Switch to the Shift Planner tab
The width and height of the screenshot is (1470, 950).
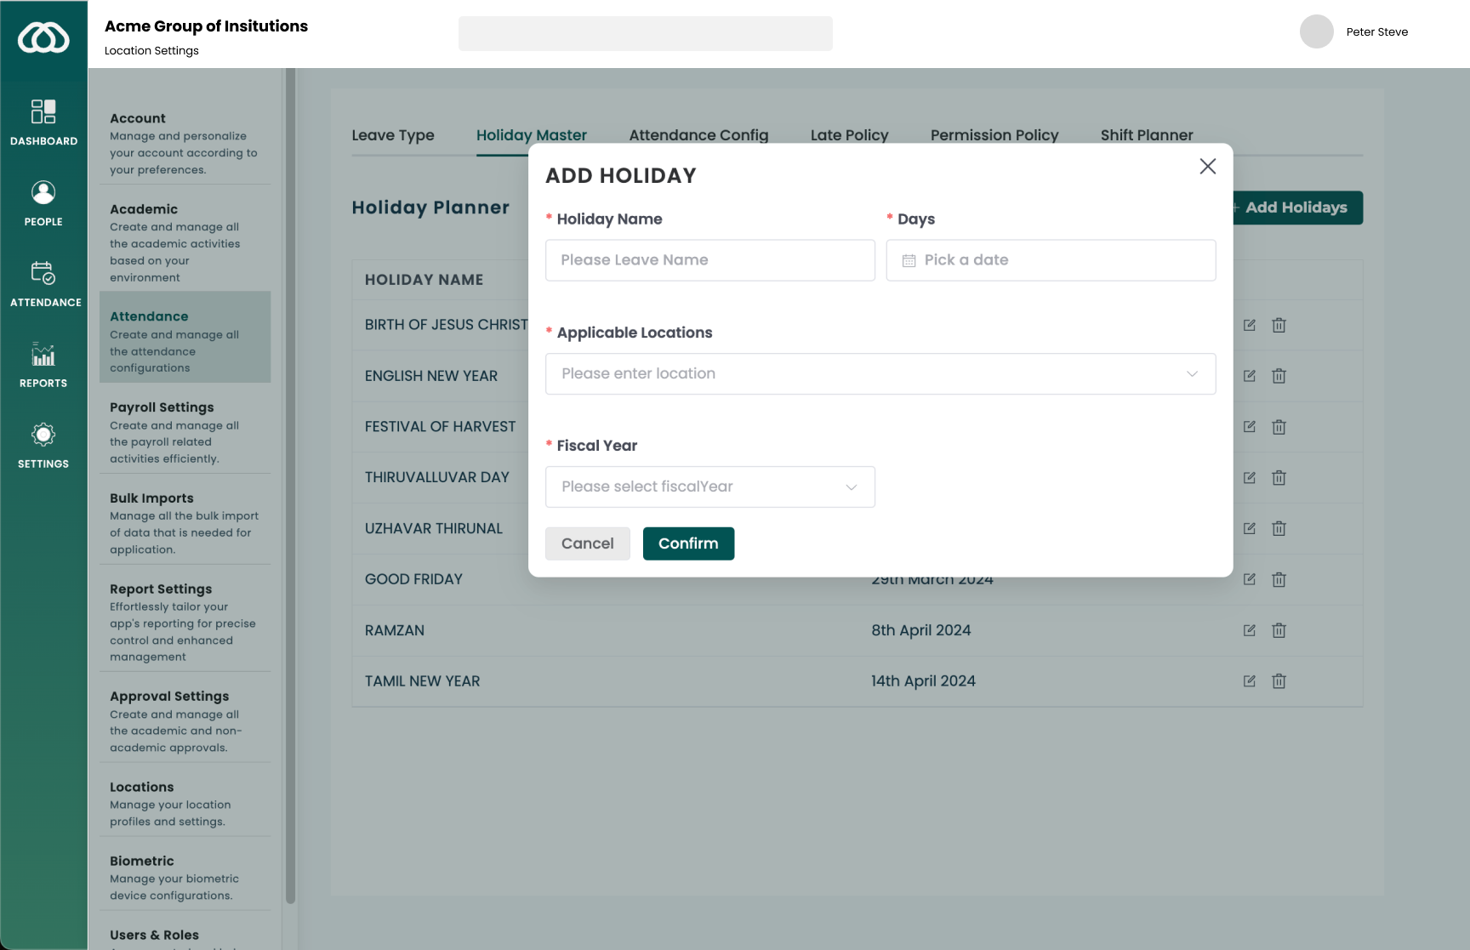tap(1146, 135)
